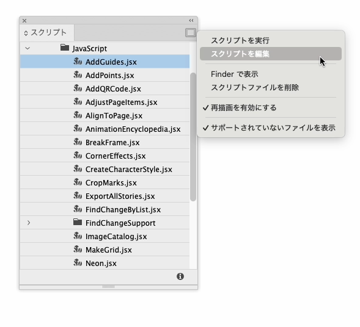Click the JavaScript folder icon

coord(65,48)
